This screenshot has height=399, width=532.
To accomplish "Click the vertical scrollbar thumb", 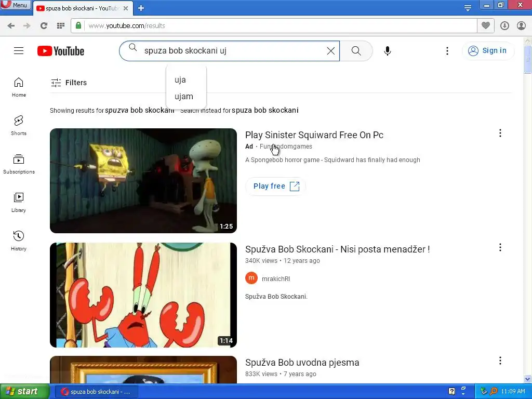I will coord(527,59).
